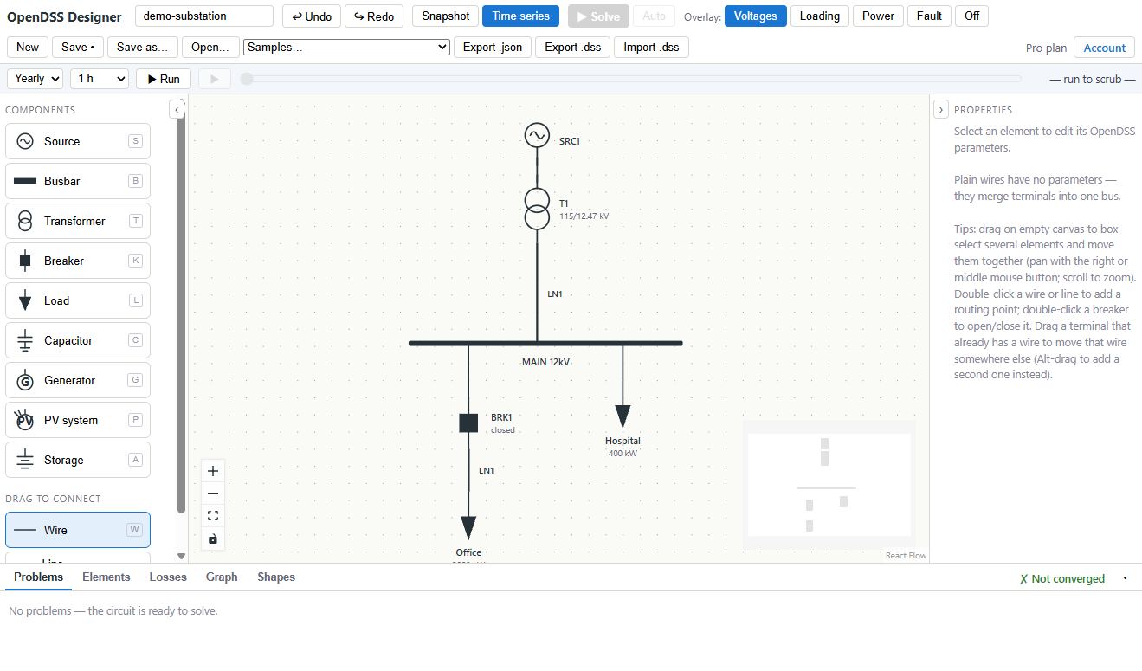Zoom in on the canvas

point(213,471)
